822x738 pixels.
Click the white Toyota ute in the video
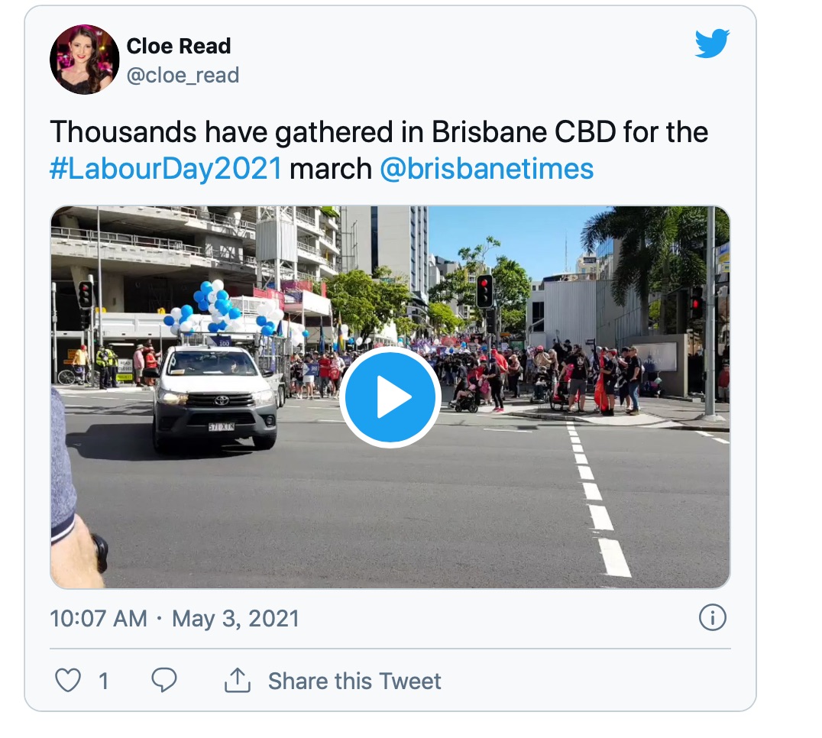[x=215, y=397]
